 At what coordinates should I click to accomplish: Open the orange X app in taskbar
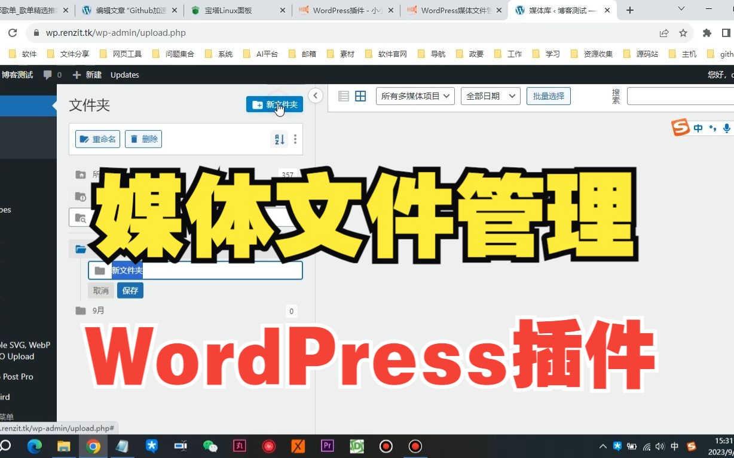coord(298,446)
